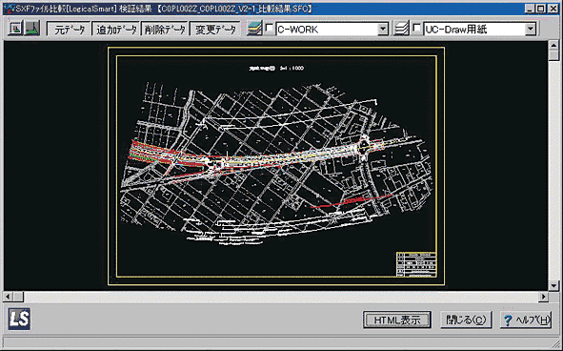
Task: Select the C-WORK combo box field
Action: coord(332,29)
